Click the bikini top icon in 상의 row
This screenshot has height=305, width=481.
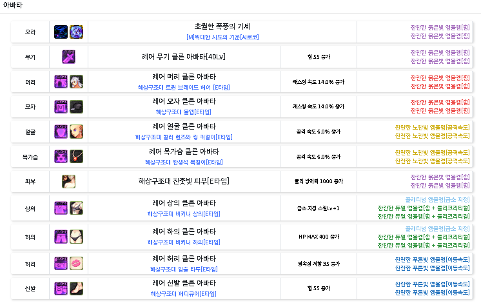point(76,207)
